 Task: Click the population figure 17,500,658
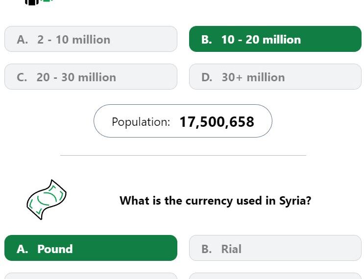(x=217, y=122)
